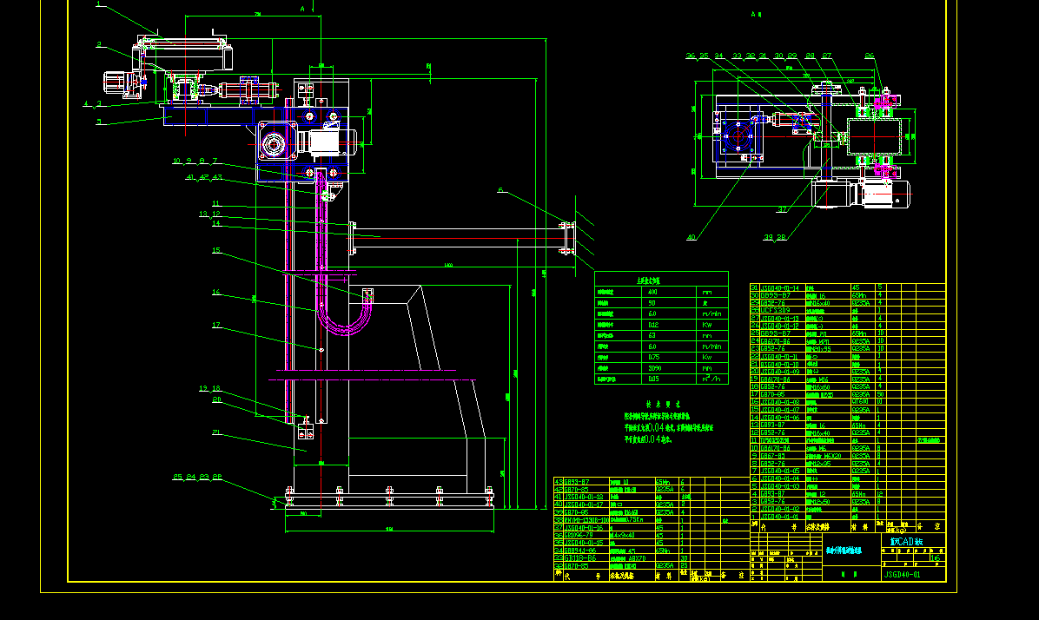Screen dimensions: 1039x620
Task: Select the parameter table header title
Action: tap(648, 280)
